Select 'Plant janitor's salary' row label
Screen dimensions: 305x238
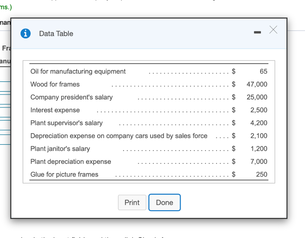[x=60, y=149]
